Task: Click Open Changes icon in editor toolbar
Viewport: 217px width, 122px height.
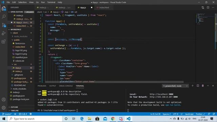Action: [203, 7]
